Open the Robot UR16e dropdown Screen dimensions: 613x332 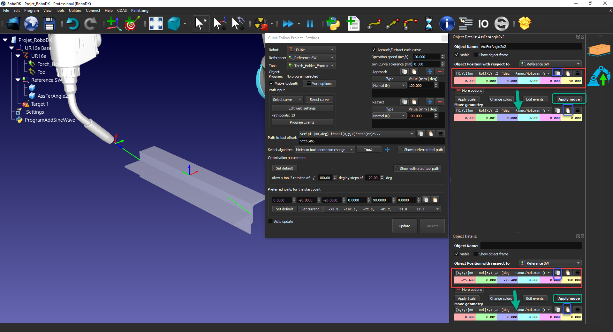pos(311,50)
